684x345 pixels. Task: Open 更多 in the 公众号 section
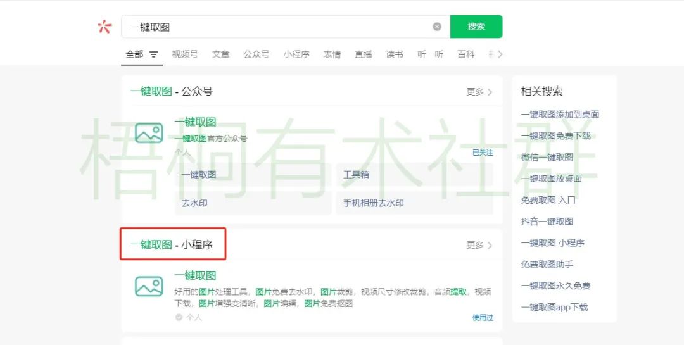(479, 92)
